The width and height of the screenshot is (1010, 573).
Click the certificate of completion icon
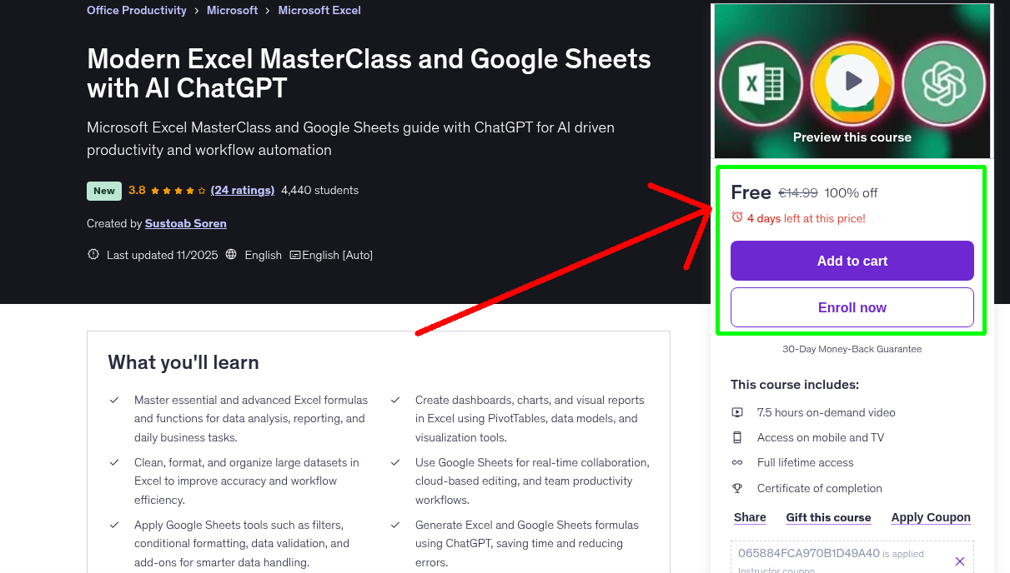pos(737,488)
